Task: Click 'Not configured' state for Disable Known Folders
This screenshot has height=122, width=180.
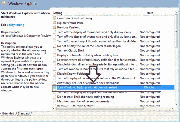Action: pyautogui.click(x=150, y=74)
